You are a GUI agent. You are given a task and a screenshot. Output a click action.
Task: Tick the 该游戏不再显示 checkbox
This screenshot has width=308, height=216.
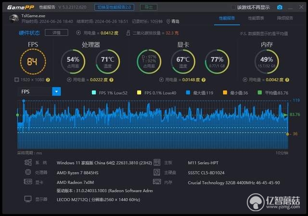coord(233,7)
